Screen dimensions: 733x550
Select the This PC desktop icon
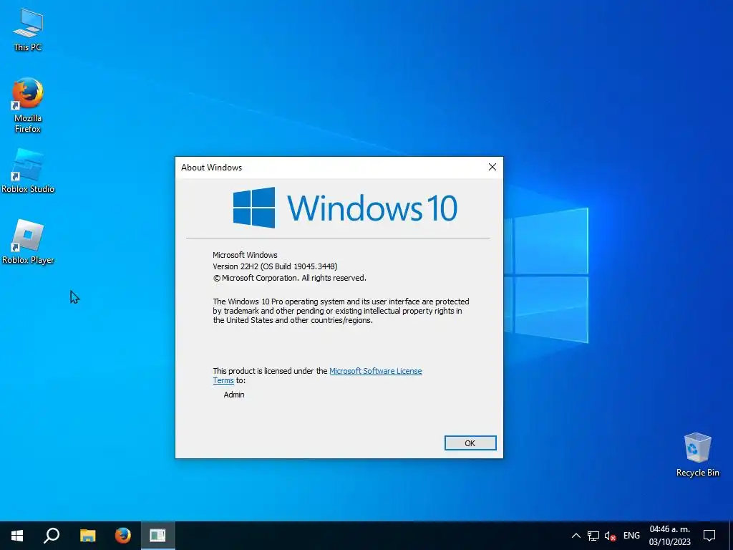tap(28, 30)
